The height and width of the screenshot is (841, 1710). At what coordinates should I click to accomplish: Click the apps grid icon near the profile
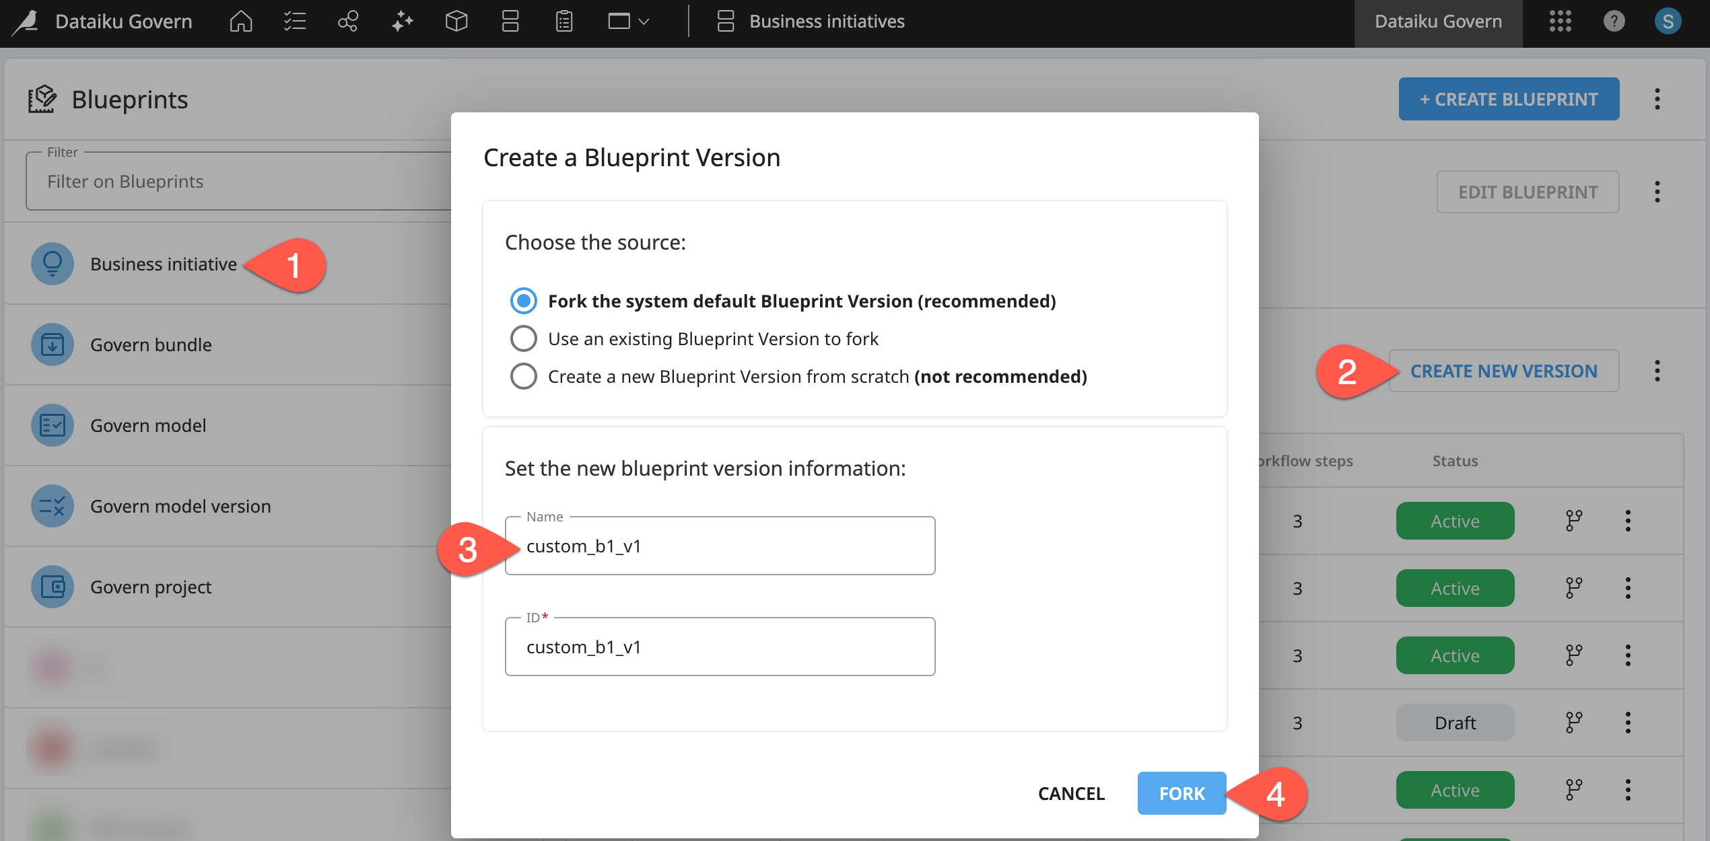1561,21
